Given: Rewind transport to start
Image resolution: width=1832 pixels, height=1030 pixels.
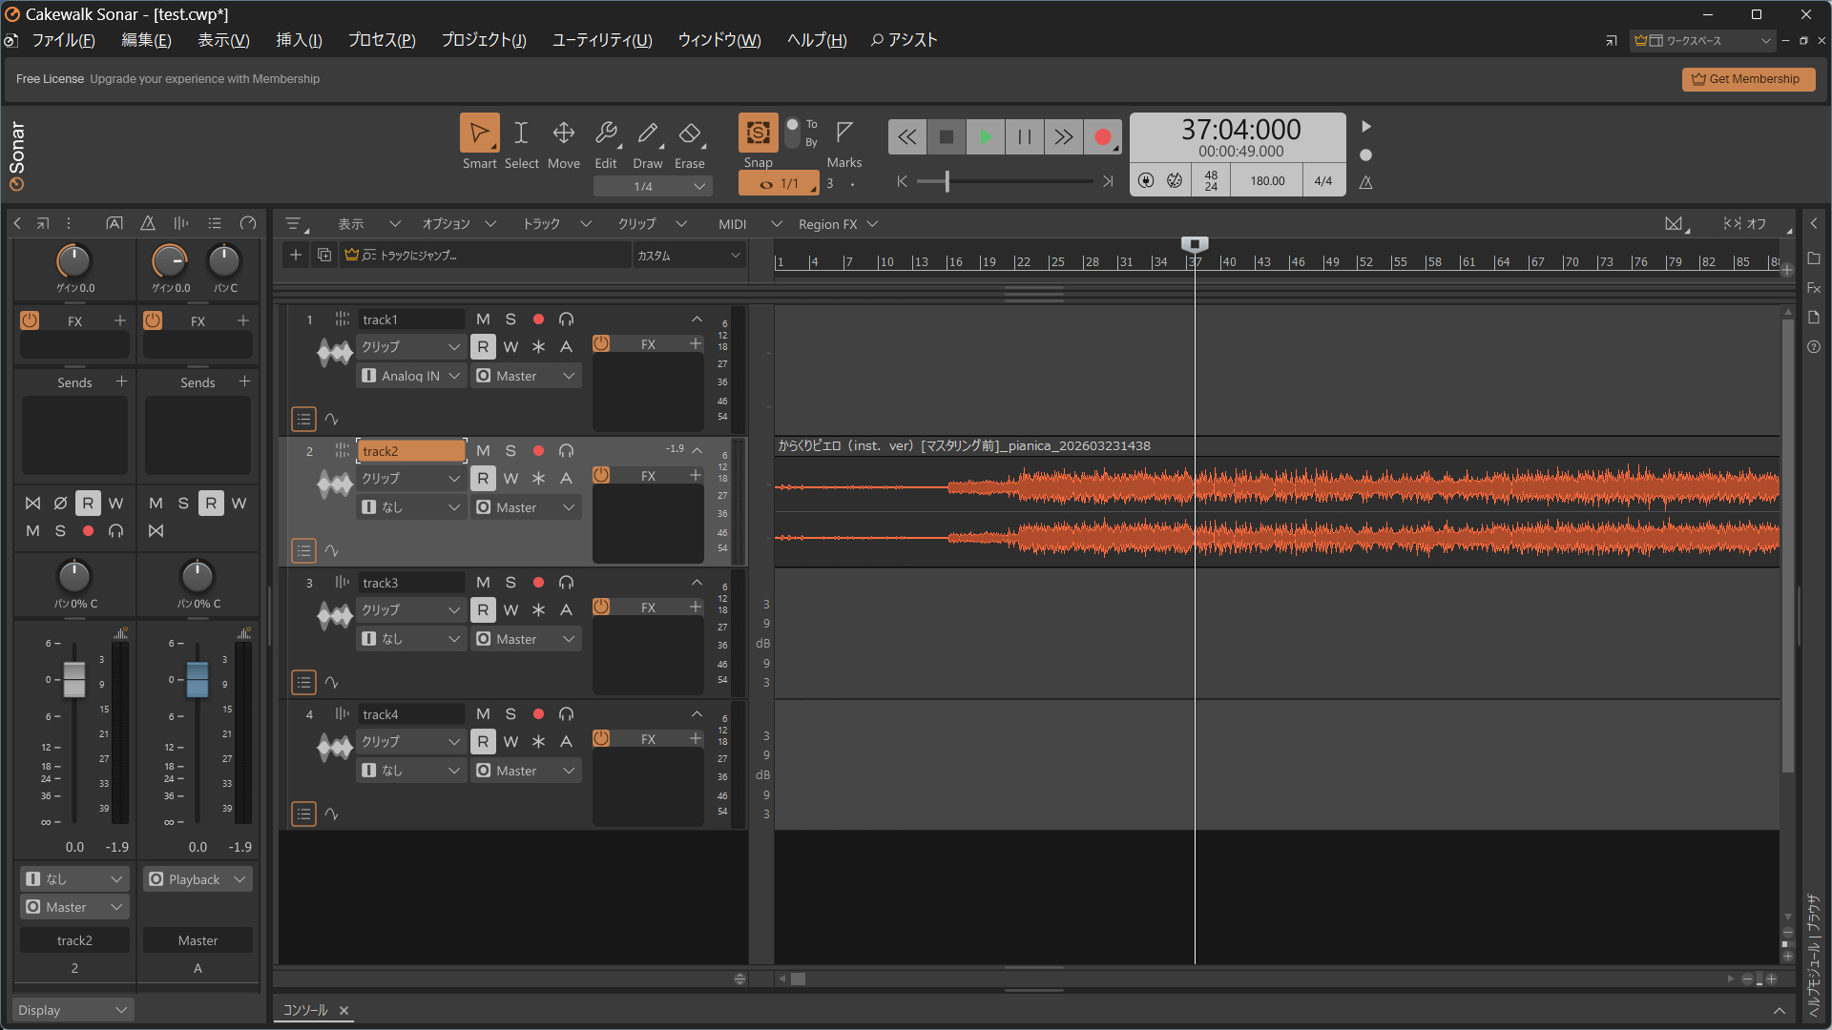Looking at the screenshot, I should coord(907,137).
